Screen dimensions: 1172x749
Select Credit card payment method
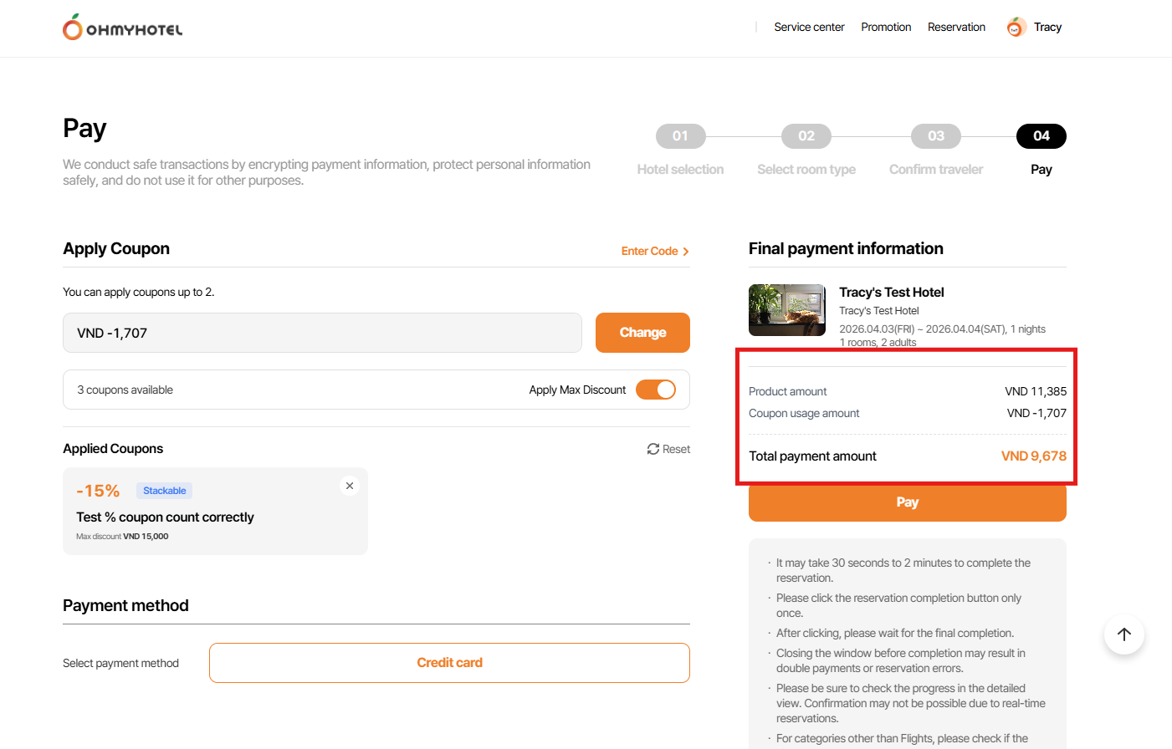coord(449,663)
